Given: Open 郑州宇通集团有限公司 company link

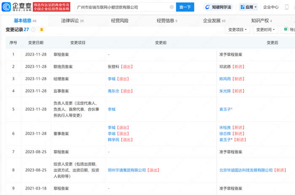Looking at the screenshot, I should [x=127, y=170].
